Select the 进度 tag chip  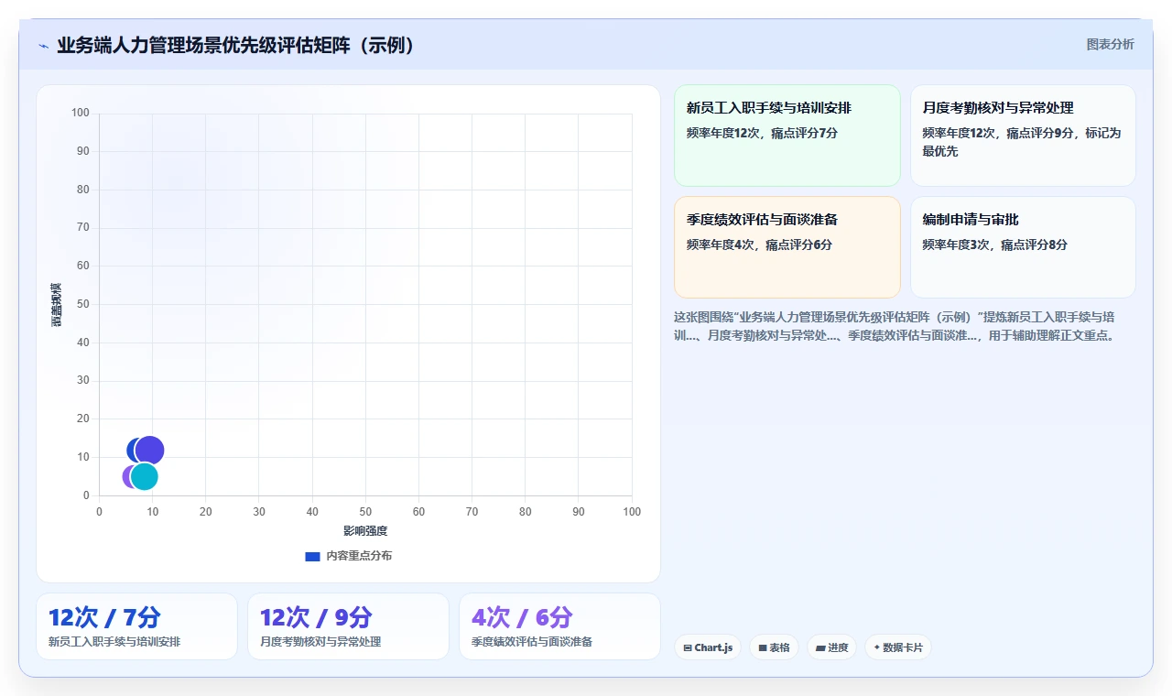tap(831, 647)
